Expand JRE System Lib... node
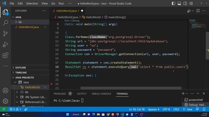The image size is (209, 117). (30, 97)
